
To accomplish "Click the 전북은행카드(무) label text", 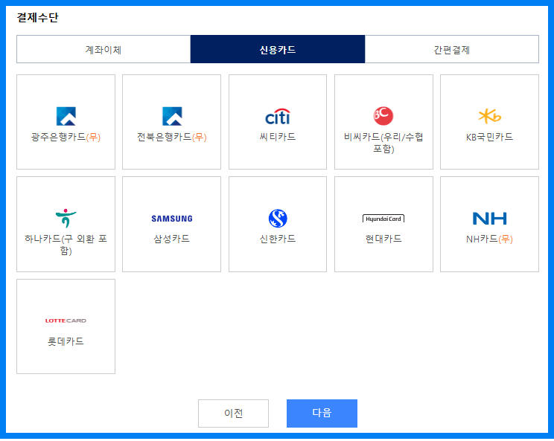I will [x=172, y=137].
